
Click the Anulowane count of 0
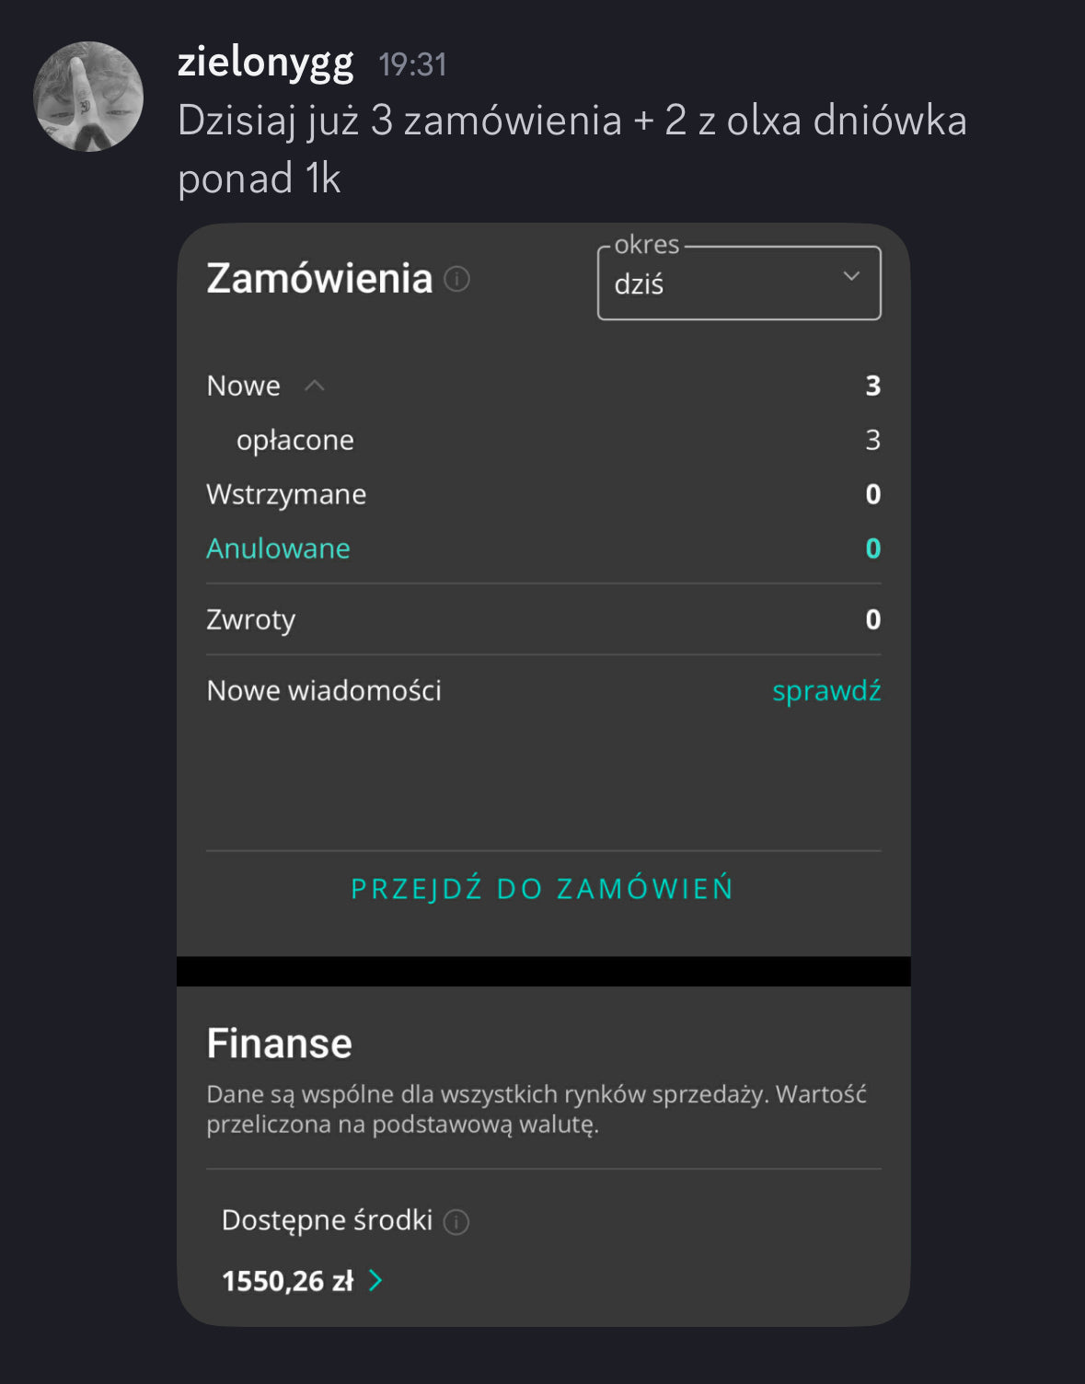click(872, 548)
